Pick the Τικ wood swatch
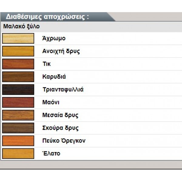This screenshot has width=182, height=182. [18, 64]
